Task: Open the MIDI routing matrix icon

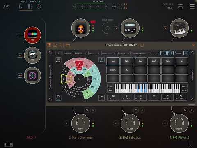Action: point(181,7)
